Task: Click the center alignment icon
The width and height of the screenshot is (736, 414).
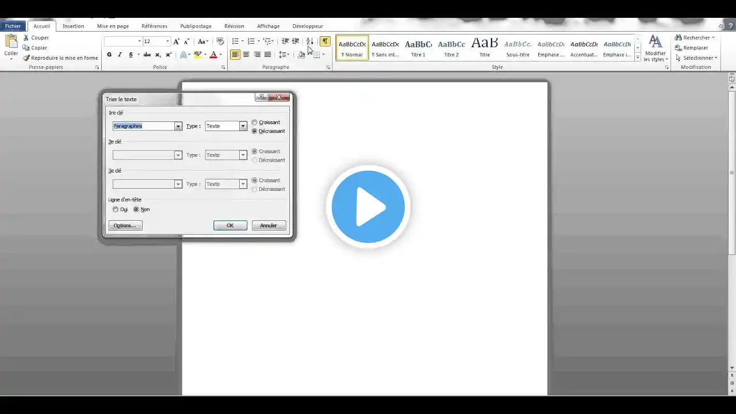Action: tap(246, 55)
